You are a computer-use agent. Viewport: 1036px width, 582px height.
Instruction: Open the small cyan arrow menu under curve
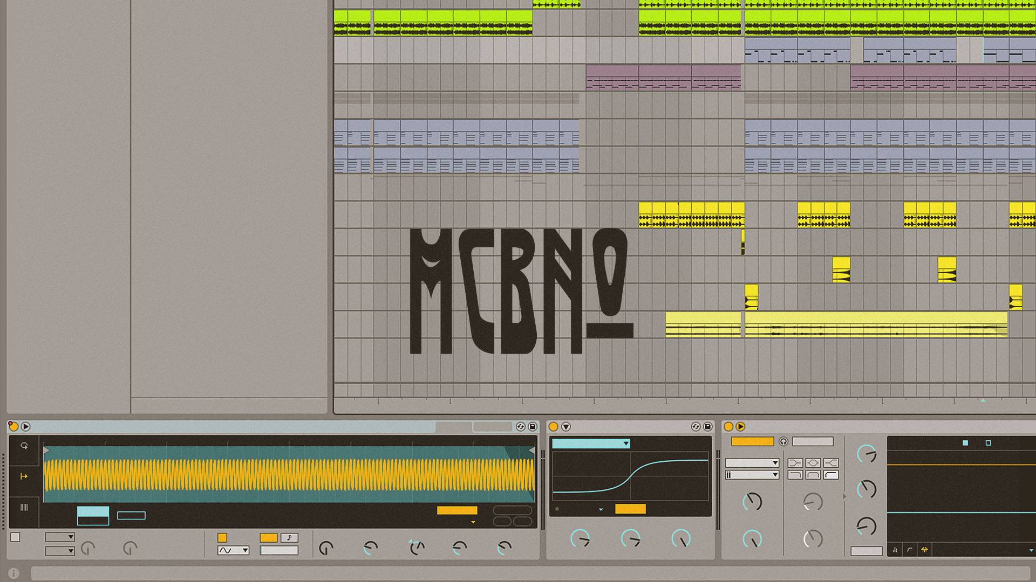tap(601, 509)
